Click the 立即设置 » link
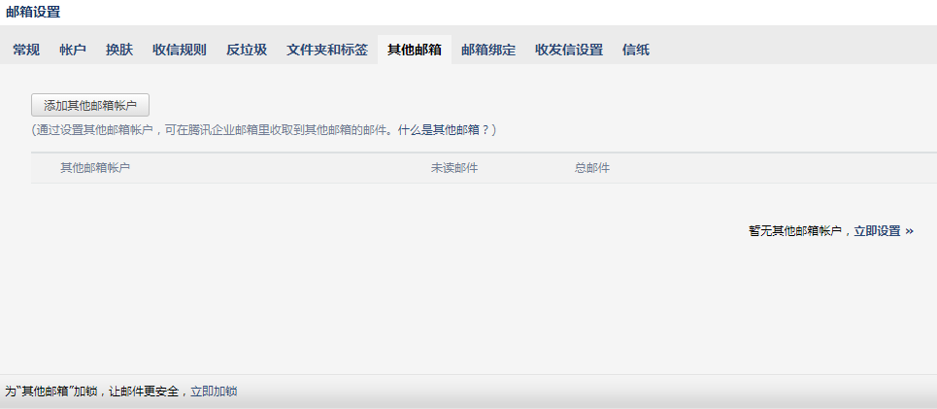Image resolution: width=937 pixels, height=409 pixels. pyautogui.click(x=884, y=231)
